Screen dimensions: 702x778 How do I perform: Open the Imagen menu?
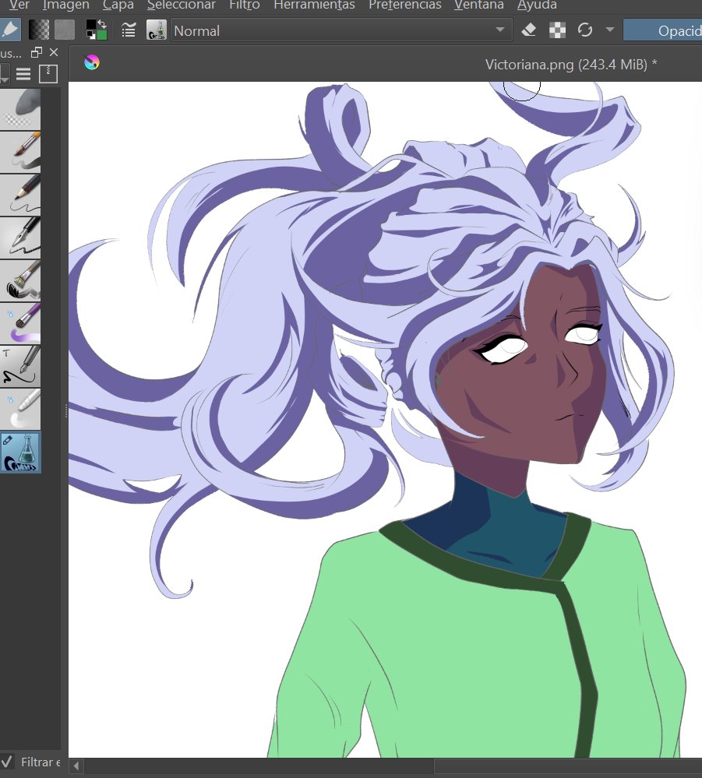coord(65,5)
